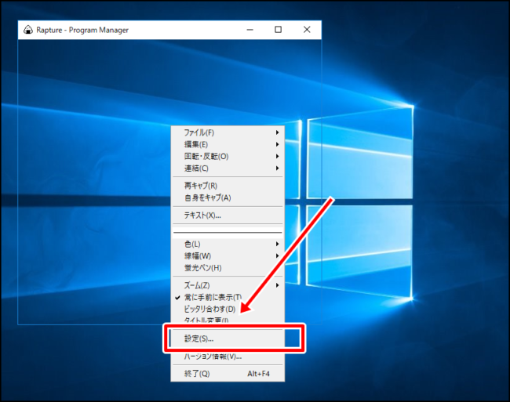Open the 編集(E) submenu
Screen dimensions: 510x402
click(228, 144)
